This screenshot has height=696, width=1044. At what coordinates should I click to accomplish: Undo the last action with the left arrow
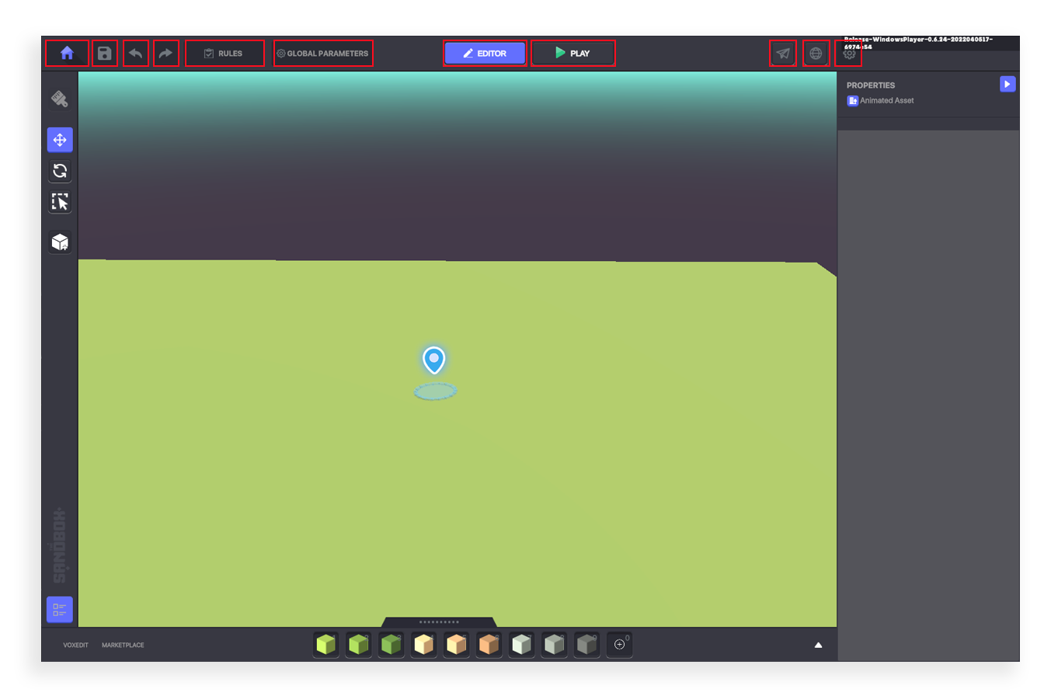[x=136, y=54]
